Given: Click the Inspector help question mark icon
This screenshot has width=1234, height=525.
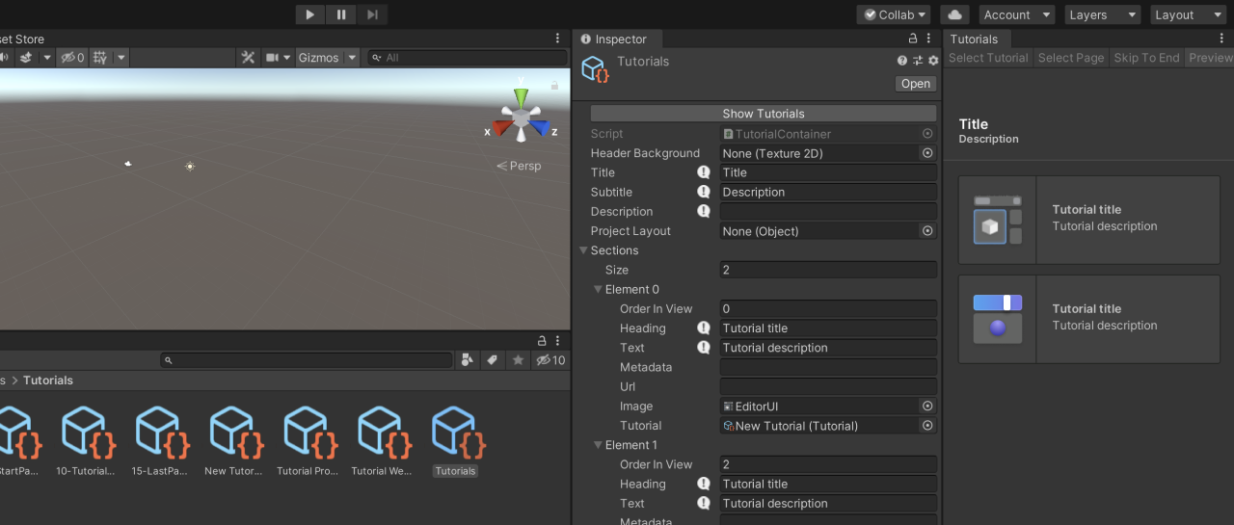Looking at the screenshot, I should pos(902,61).
